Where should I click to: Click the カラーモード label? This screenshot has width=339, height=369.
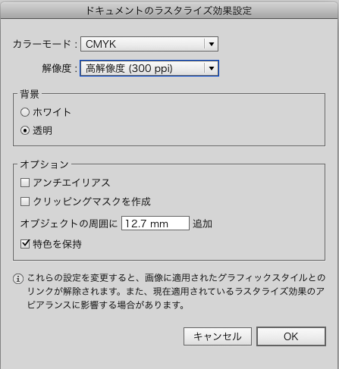[42, 44]
